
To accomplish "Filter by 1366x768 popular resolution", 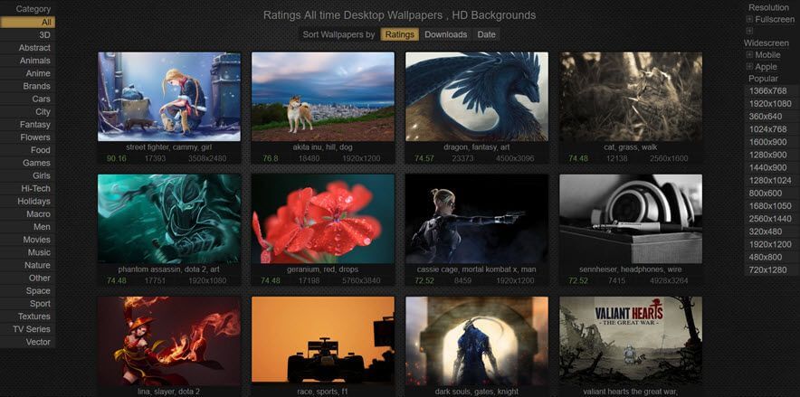I will pyautogui.click(x=771, y=90).
